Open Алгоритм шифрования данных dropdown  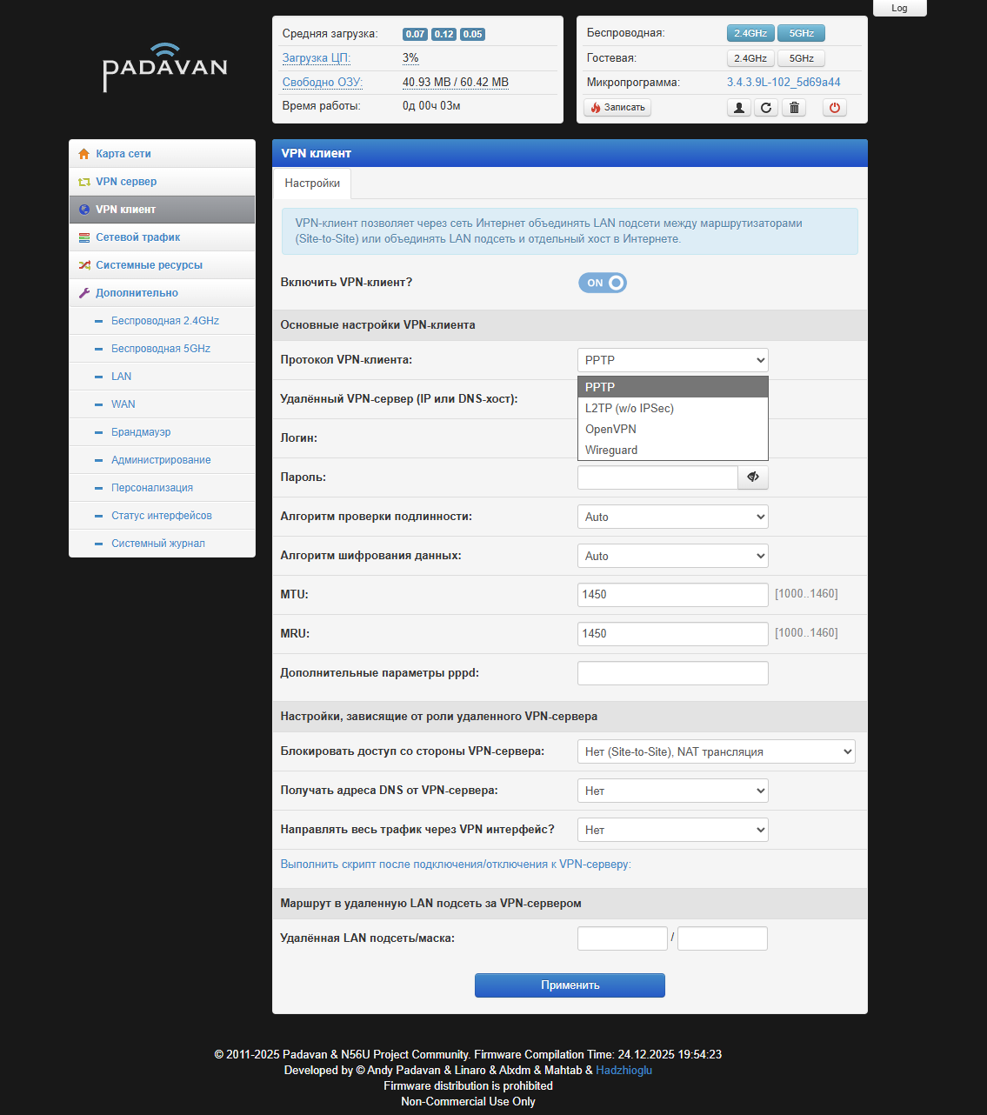click(672, 556)
